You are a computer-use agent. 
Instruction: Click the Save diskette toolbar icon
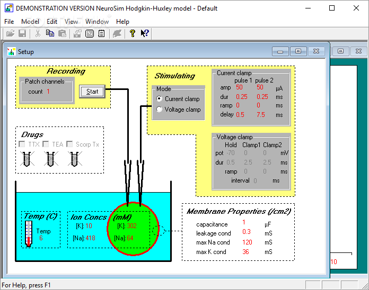22,33
